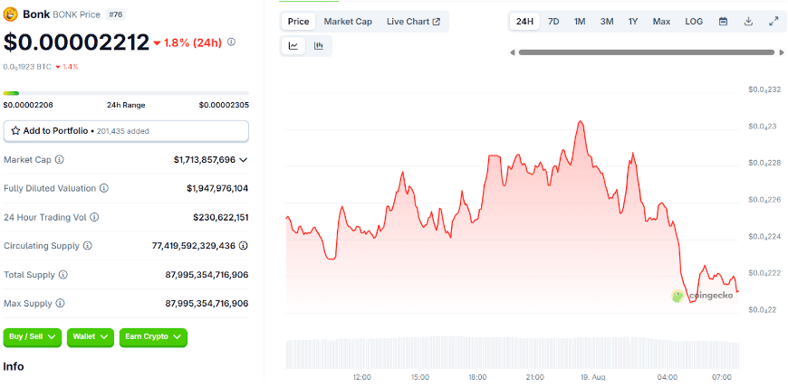788x387 pixels.
Task: Open the calendar date range picker
Action: pos(723,21)
